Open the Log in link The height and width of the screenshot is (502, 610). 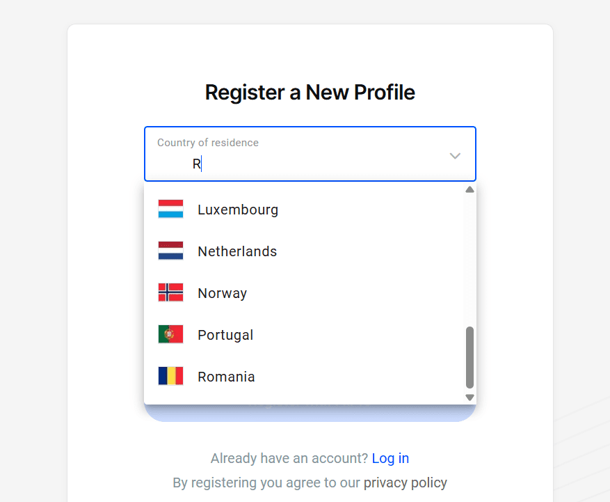390,458
